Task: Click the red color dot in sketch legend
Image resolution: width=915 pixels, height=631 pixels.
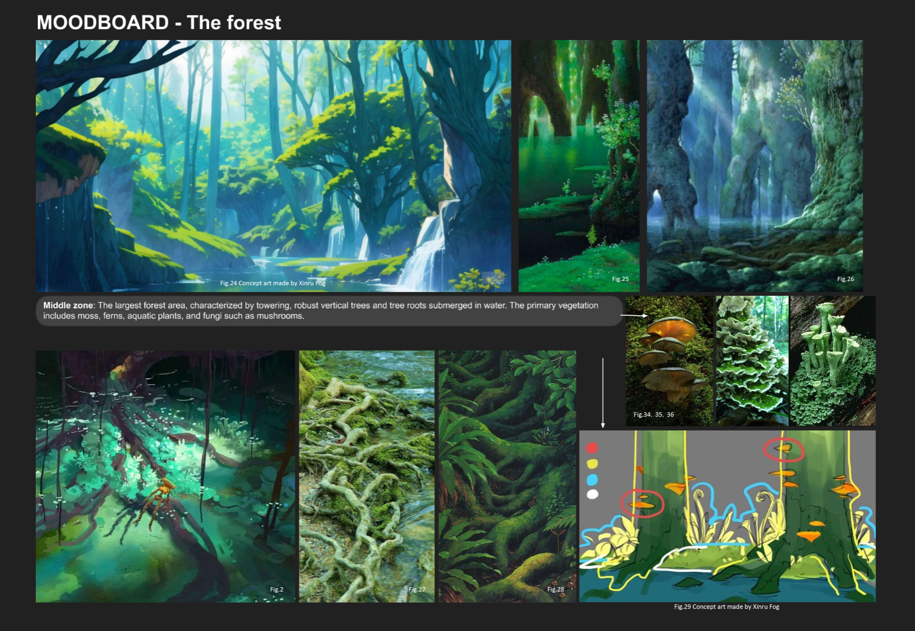Action: 592,448
